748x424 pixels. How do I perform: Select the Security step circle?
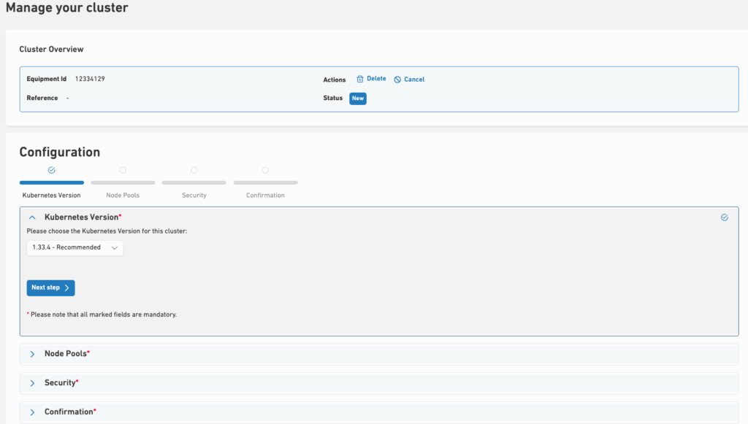[194, 170]
